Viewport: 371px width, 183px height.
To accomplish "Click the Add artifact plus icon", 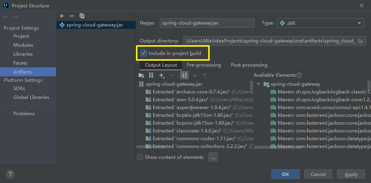I will [x=62, y=16].
